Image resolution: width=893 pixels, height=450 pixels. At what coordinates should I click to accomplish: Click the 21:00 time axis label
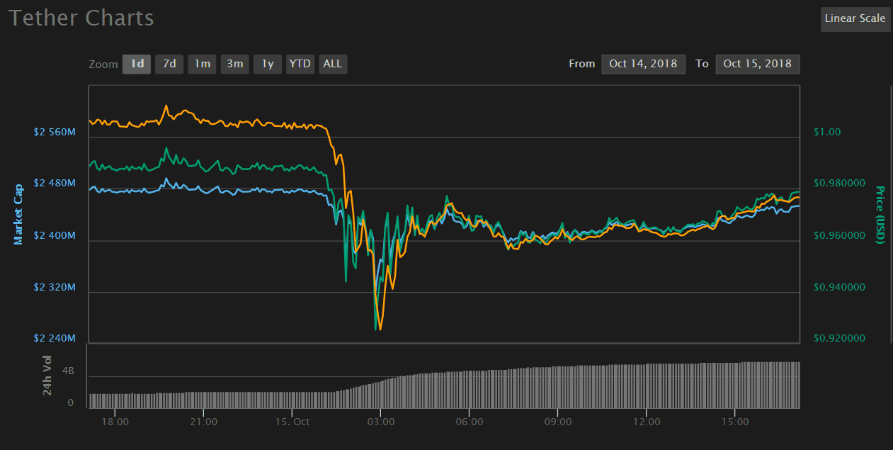pyautogui.click(x=203, y=422)
